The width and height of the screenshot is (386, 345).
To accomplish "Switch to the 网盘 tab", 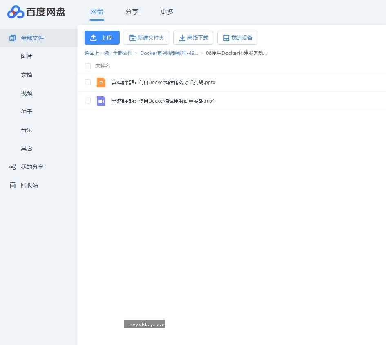I will 97,12.
